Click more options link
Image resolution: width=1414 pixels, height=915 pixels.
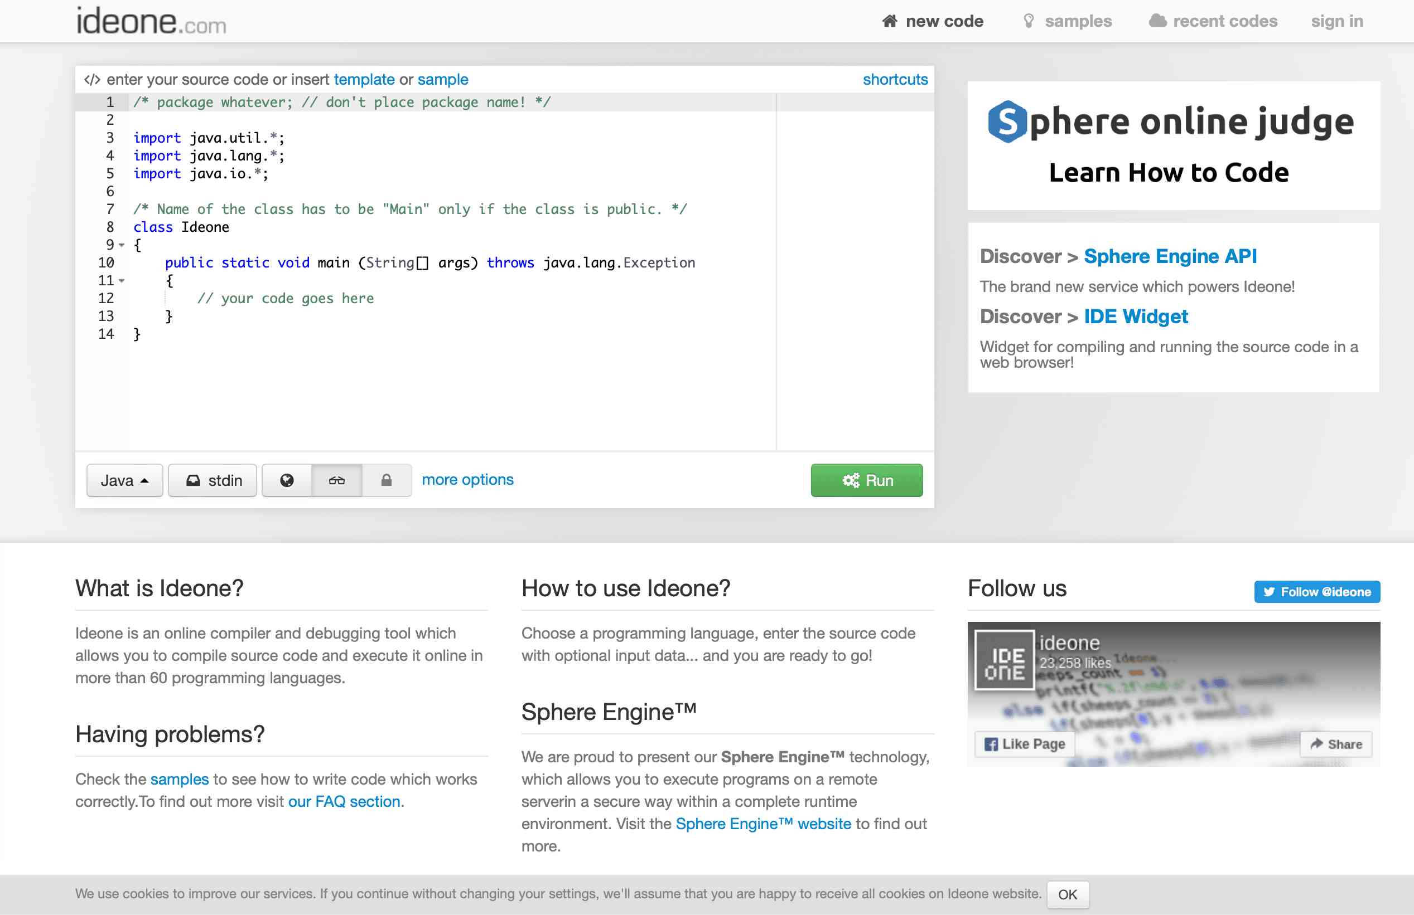[x=467, y=479]
